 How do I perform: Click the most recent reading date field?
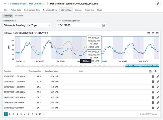pos(79,25)
